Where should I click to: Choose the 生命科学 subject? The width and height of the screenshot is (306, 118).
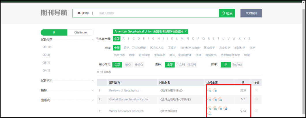pyautogui.click(x=160, y=55)
